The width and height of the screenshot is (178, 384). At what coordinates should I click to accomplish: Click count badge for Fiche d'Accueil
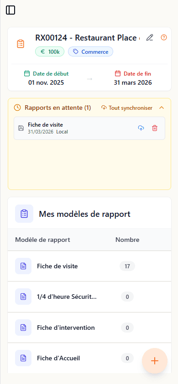(127, 358)
